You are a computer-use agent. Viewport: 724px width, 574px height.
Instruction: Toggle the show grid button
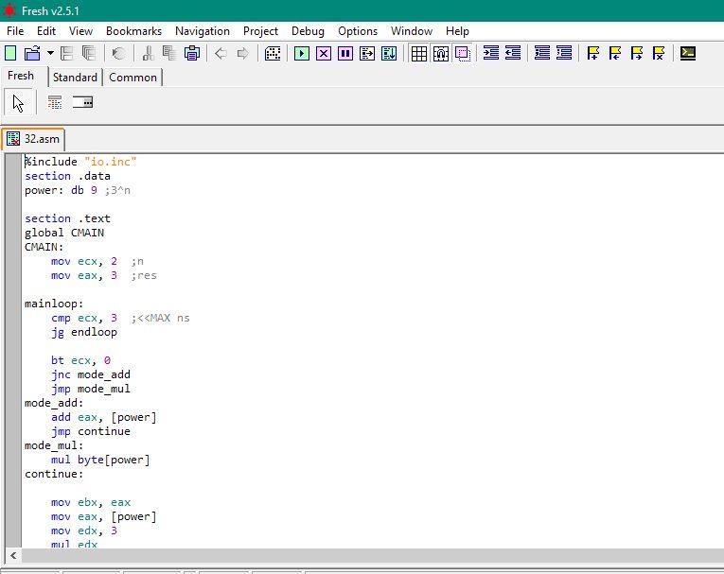pos(419,54)
